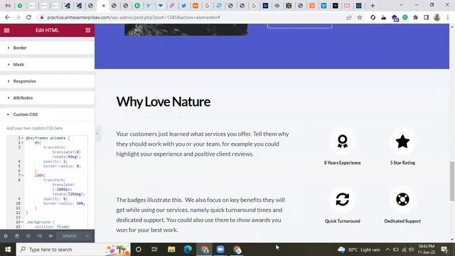The width and height of the screenshot is (455, 256).
Task: Open Elementor page settings gear
Action: tap(6, 236)
